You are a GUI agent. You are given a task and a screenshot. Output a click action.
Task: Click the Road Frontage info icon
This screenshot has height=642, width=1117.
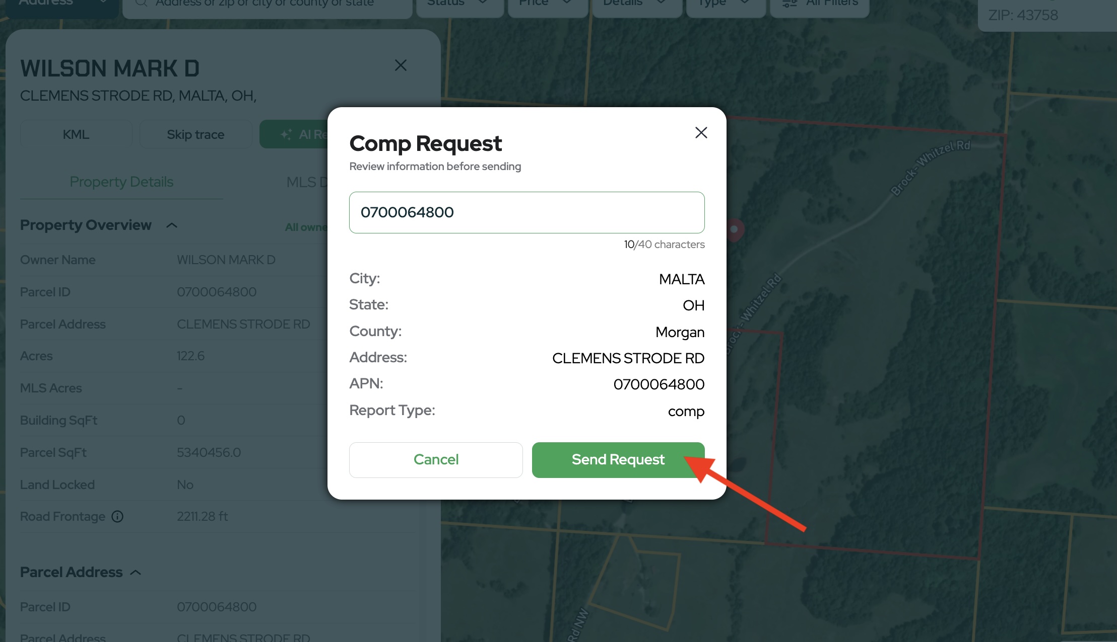(117, 517)
